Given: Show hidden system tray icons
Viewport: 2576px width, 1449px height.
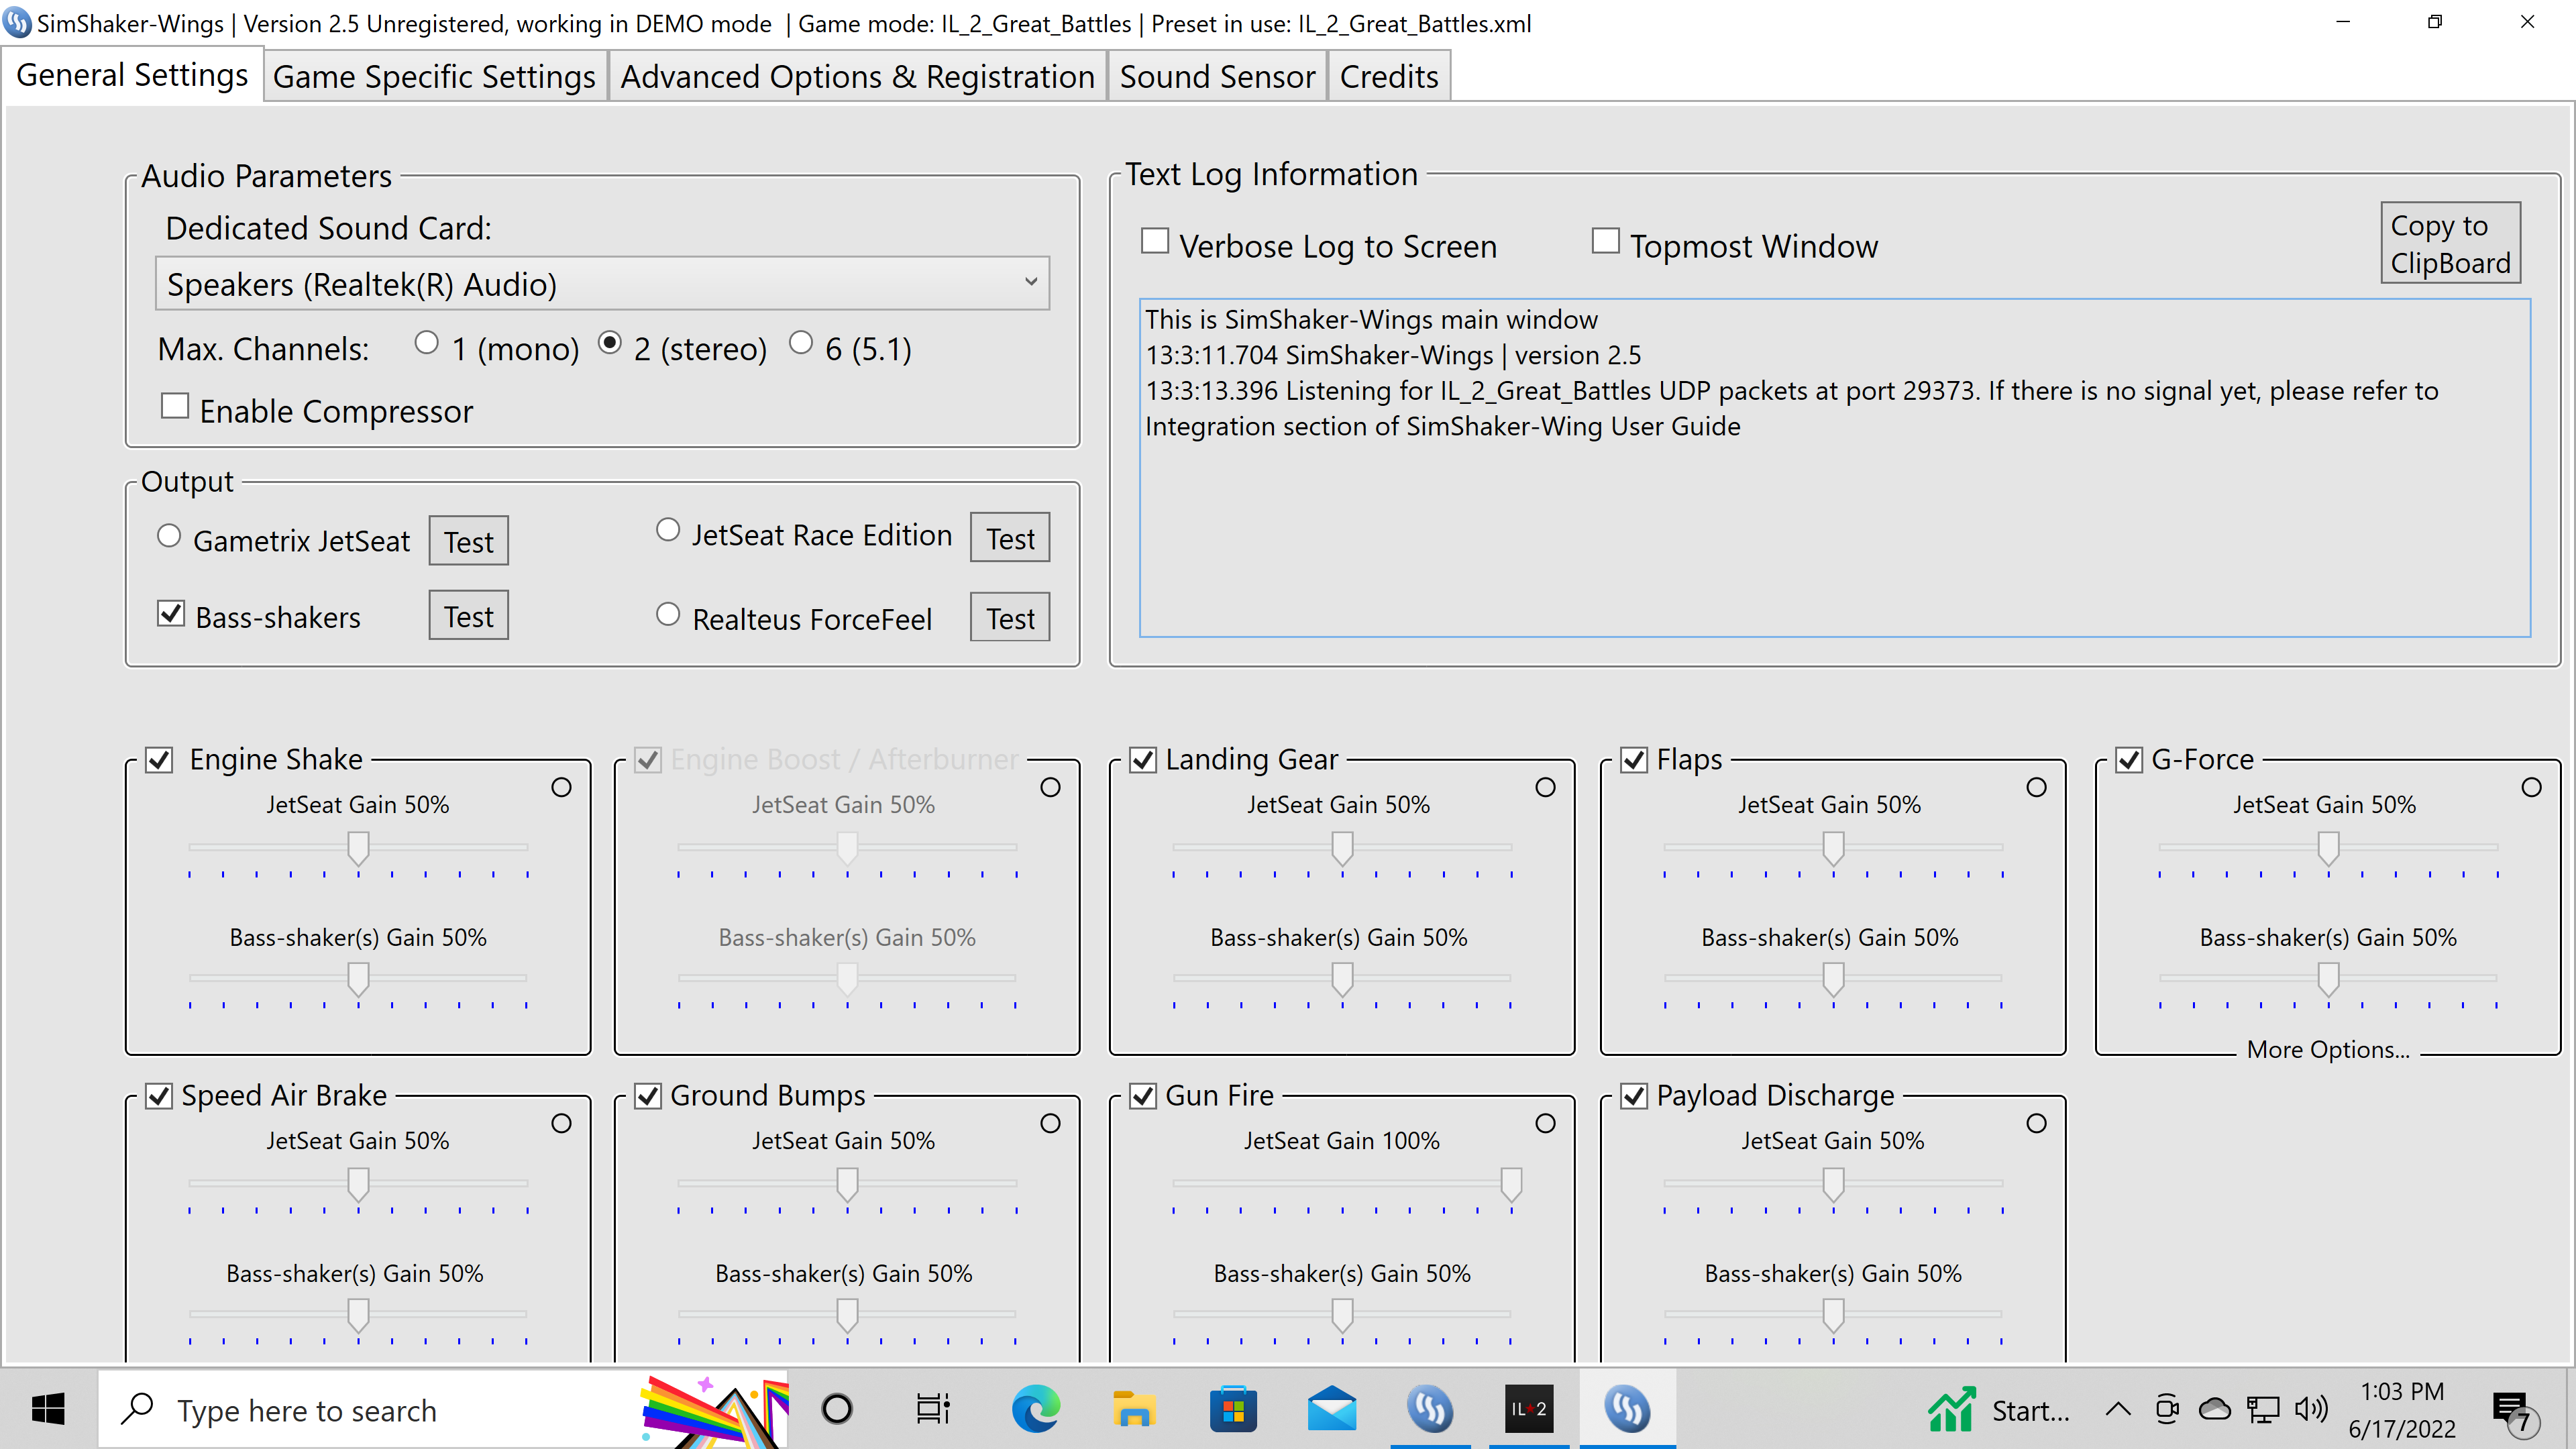Looking at the screenshot, I should (2118, 1410).
